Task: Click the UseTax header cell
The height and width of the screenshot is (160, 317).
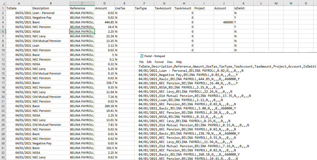Action: (124, 8)
